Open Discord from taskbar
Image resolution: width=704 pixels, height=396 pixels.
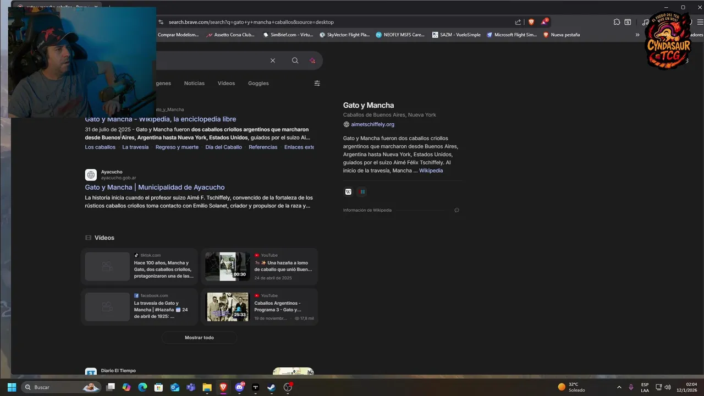pos(239,387)
